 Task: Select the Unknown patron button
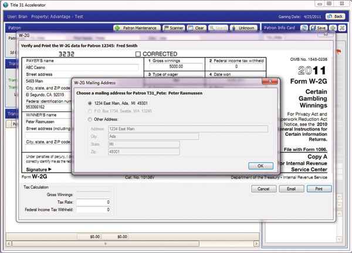pos(243,28)
